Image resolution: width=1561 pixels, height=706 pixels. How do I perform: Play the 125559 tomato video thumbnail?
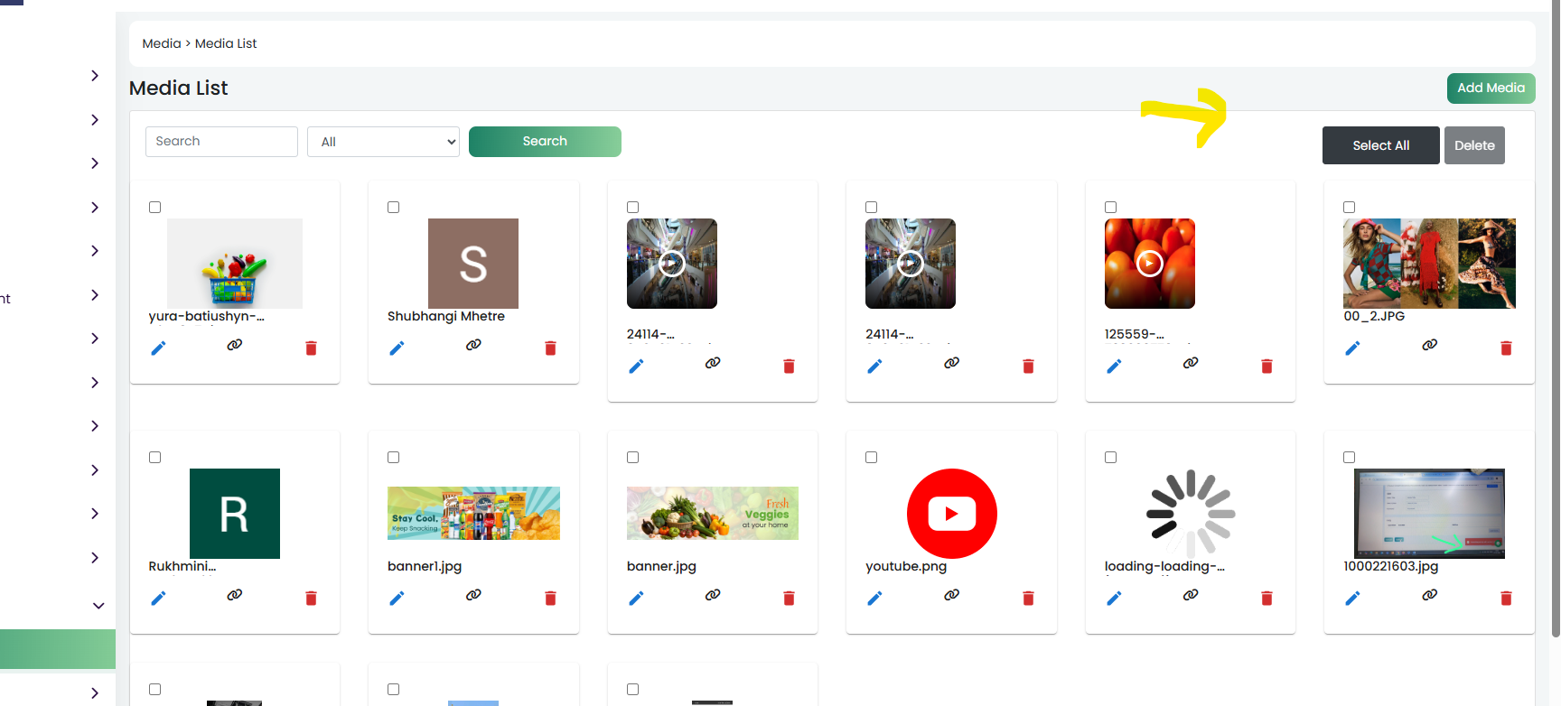[1150, 264]
